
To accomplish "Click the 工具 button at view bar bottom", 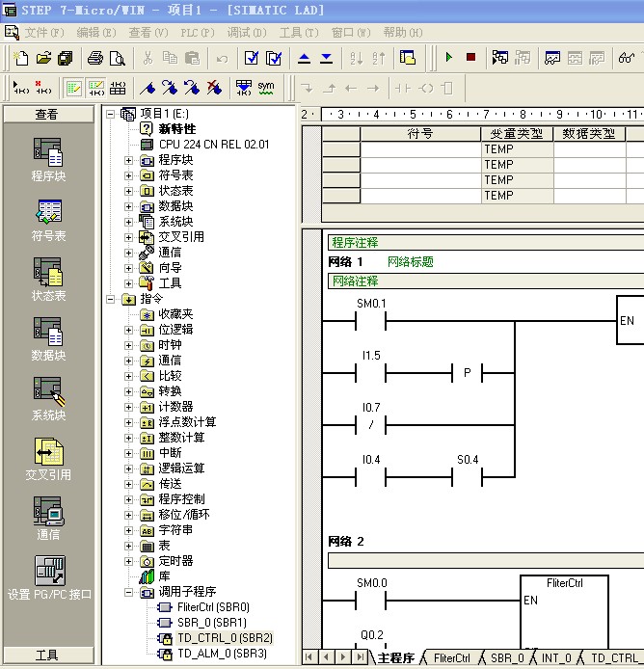I will point(47,656).
